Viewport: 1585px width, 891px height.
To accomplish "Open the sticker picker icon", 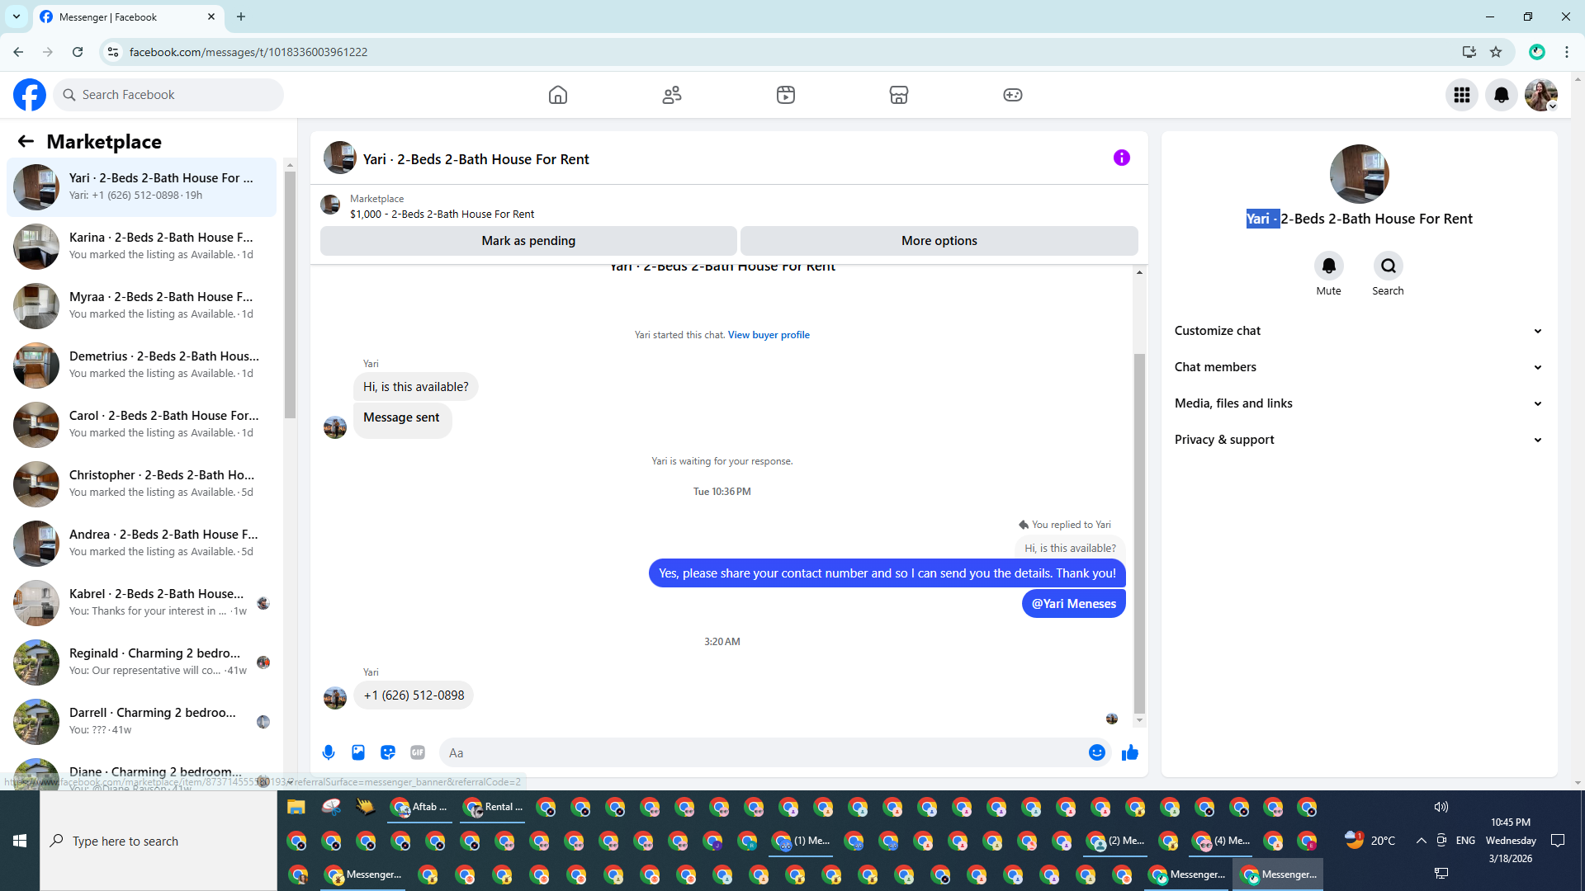I will [x=388, y=752].
